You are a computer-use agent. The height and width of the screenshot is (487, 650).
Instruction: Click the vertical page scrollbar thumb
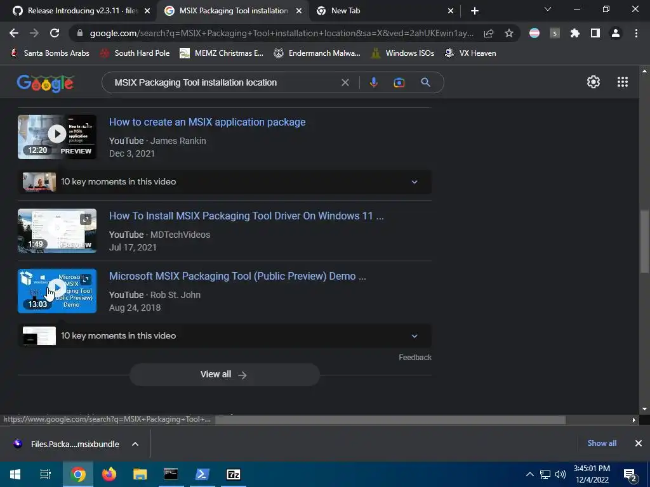point(644,242)
